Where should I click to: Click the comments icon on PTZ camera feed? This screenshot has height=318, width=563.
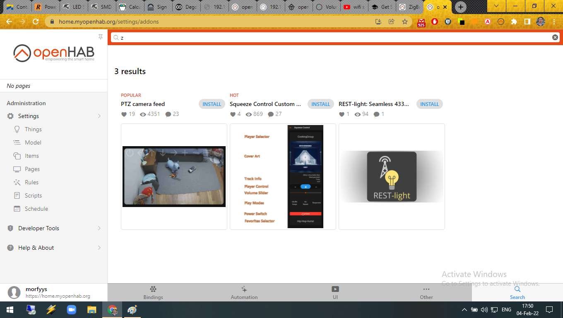tap(168, 114)
